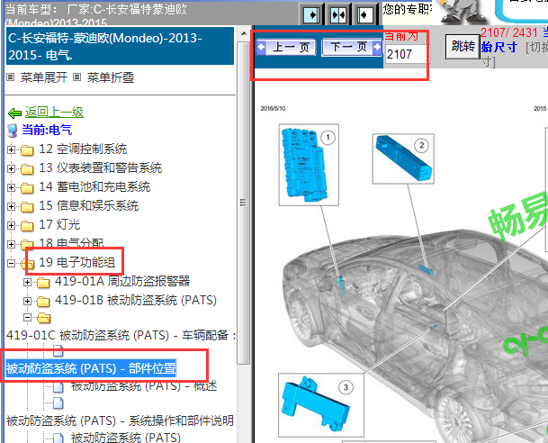
Task: Click the open folder icon of 419-01C
Action: [x=44, y=318]
